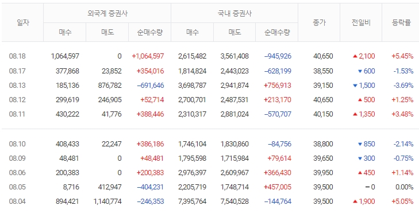Click foreign net volume +52,714

pyautogui.click(x=152, y=100)
